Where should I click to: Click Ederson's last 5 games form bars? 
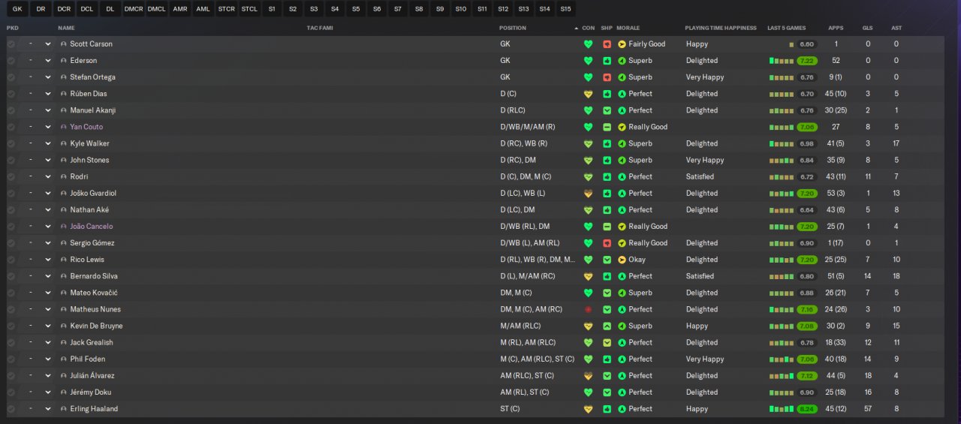click(x=781, y=61)
